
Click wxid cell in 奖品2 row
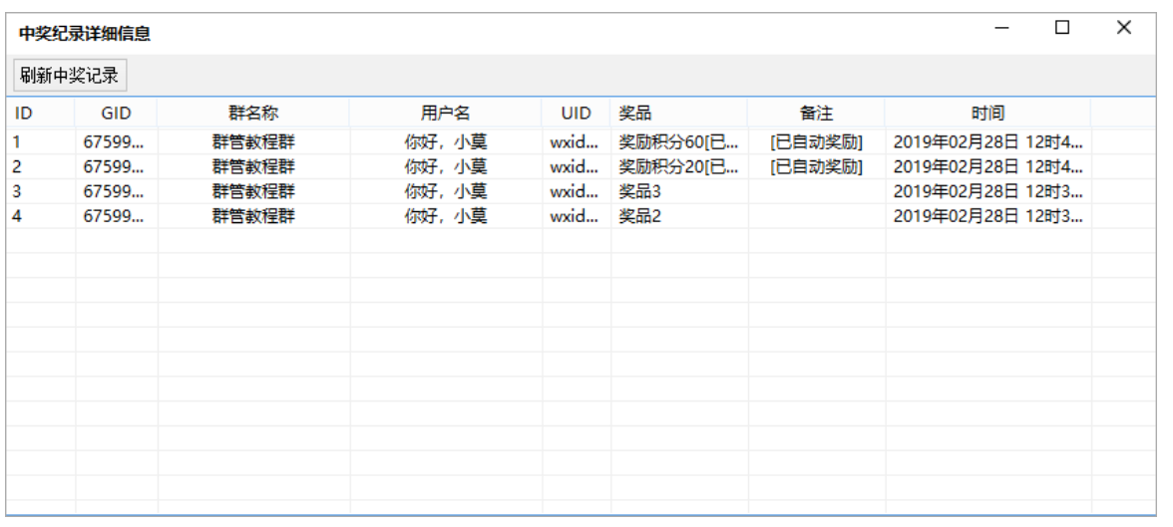coord(577,217)
